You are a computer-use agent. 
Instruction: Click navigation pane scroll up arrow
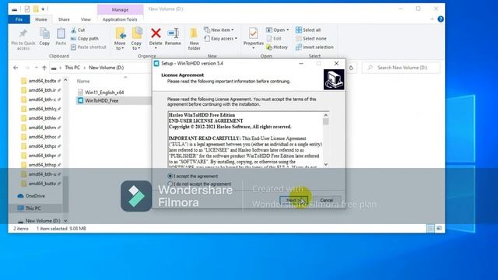pos(65,80)
